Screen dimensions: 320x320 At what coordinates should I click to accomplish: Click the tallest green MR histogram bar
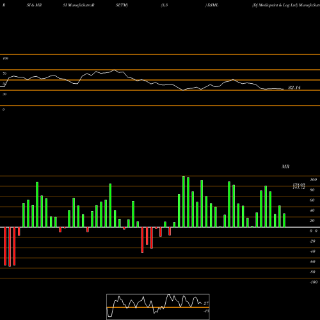184,202
